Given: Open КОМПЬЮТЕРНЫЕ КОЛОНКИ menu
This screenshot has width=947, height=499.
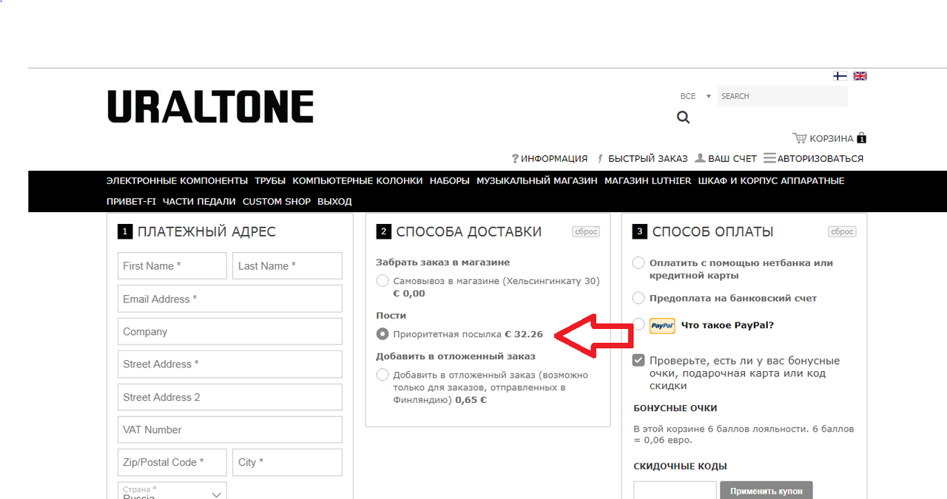Looking at the screenshot, I should tap(357, 180).
